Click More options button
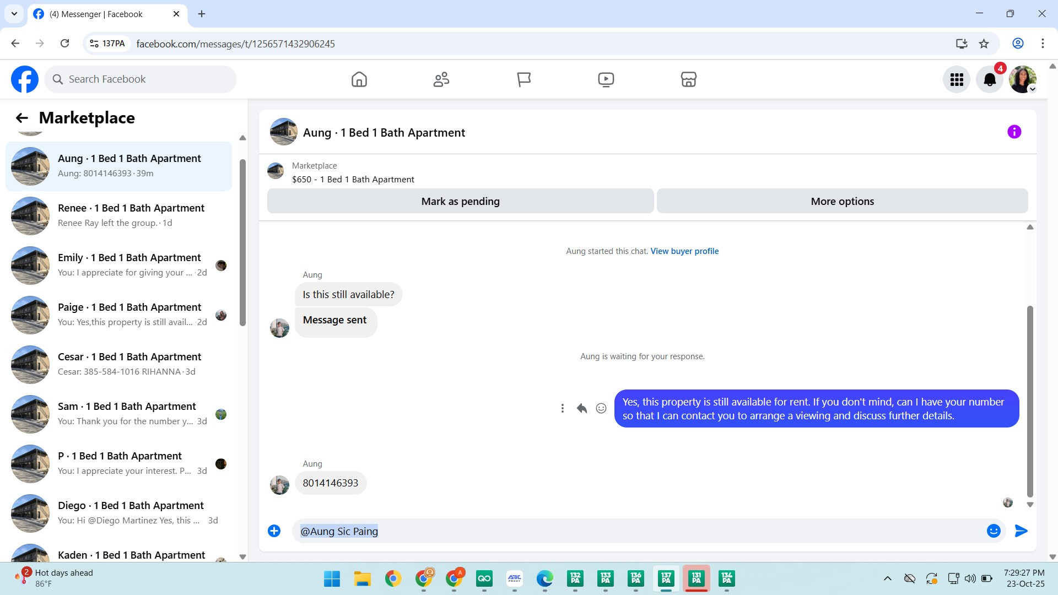This screenshot has width=1058, height=595. [x=841, y=202]
